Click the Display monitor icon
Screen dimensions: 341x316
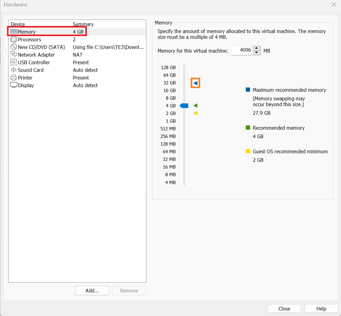[14, 85]
